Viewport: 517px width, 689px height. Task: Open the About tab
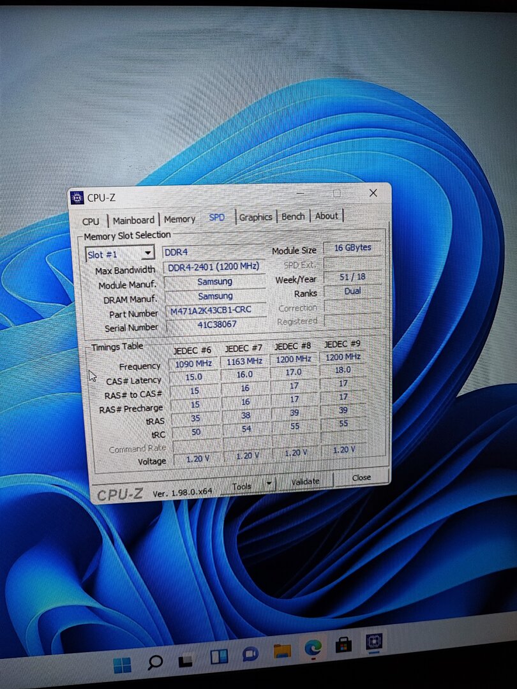click(326, 216)
